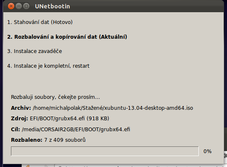This screenshot has height=167, width=227.
Task: Click the Rozbaleno label
Action: (x=26, y=140)
